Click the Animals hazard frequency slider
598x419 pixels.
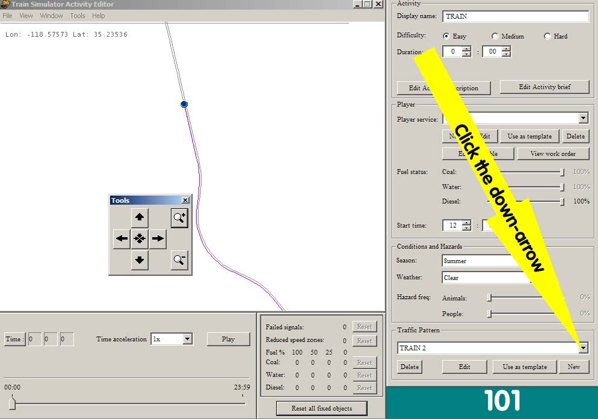(526, 297)
